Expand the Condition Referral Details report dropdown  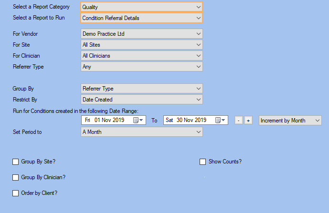tap(142, 18)
